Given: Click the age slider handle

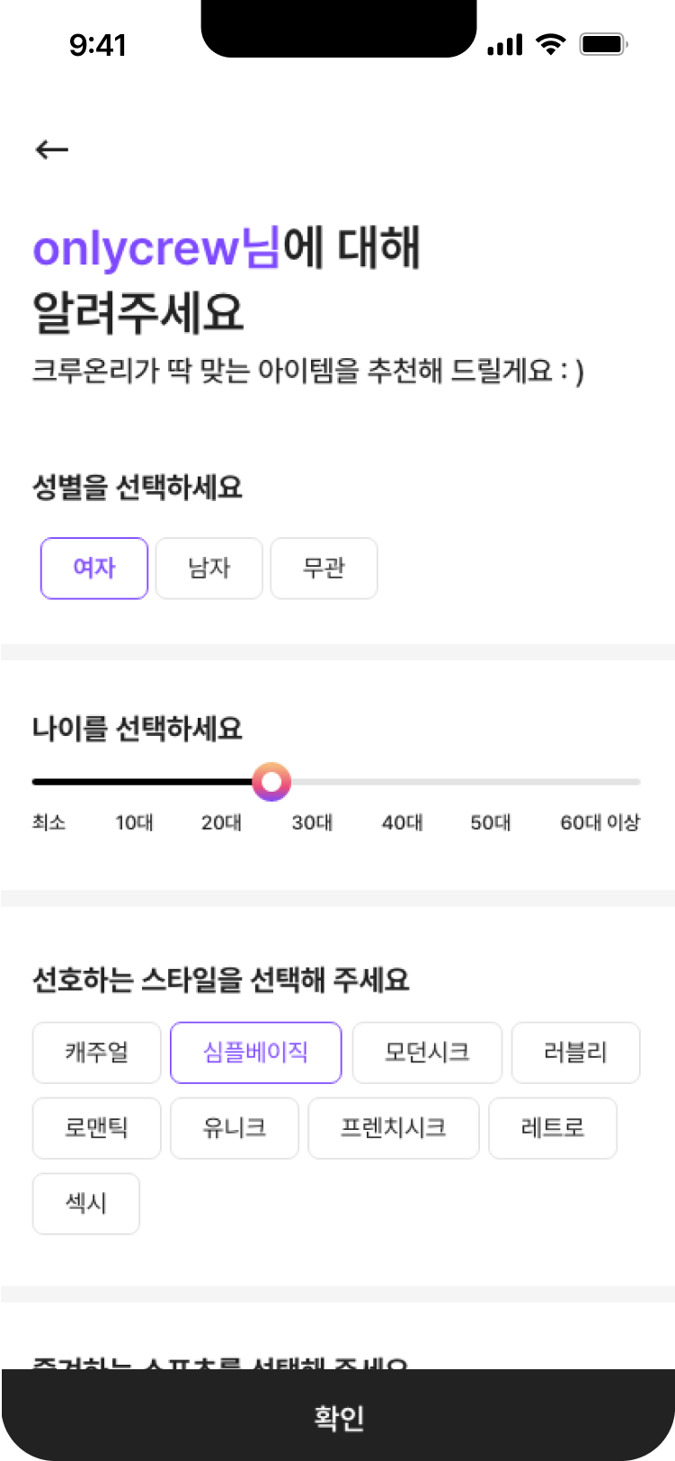Looking at the screenshot, I should pos(271,782).
